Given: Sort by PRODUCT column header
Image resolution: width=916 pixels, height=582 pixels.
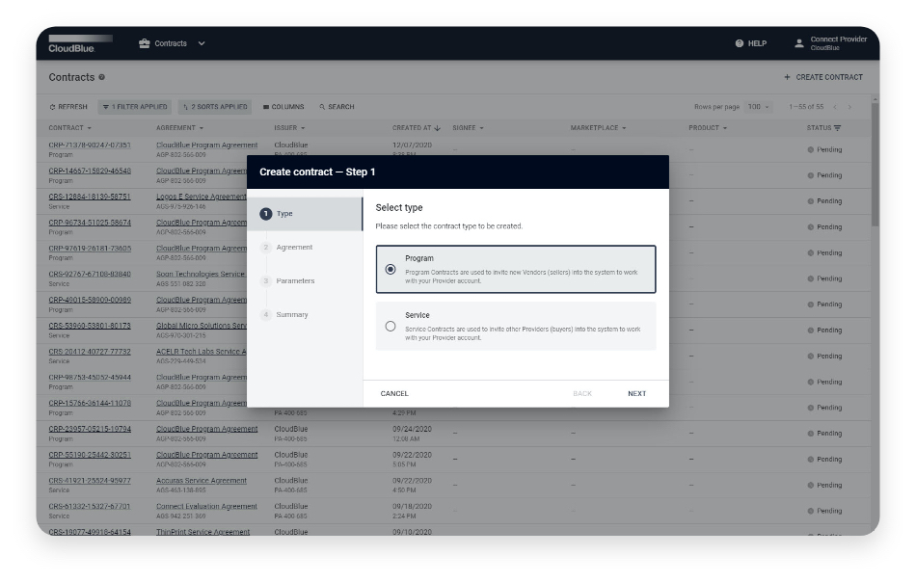Looking at the screenshot, I should pos(708,128).
